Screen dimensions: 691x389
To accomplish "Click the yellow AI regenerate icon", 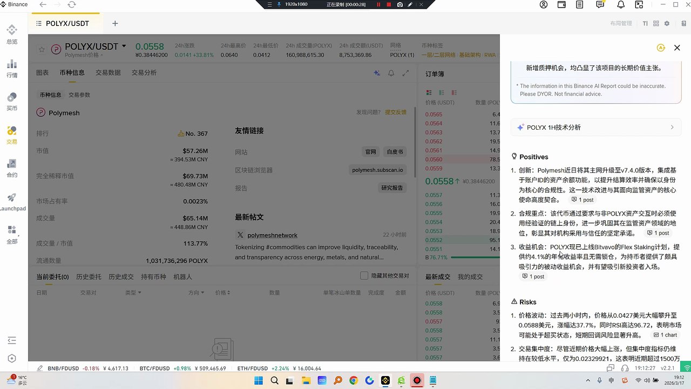I will click(661, 48).
